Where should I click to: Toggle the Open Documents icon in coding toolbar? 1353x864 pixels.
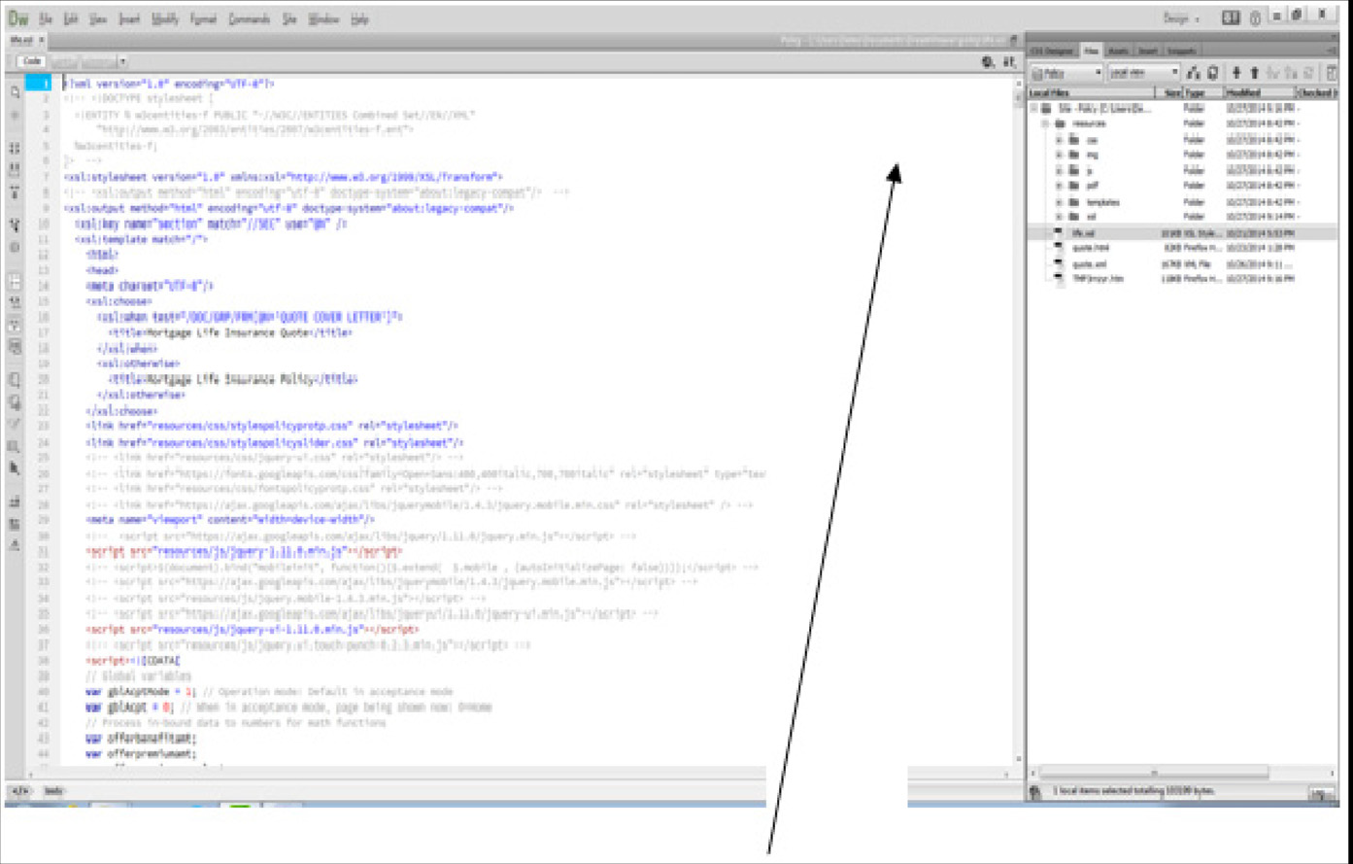click(x=14, y=92)
